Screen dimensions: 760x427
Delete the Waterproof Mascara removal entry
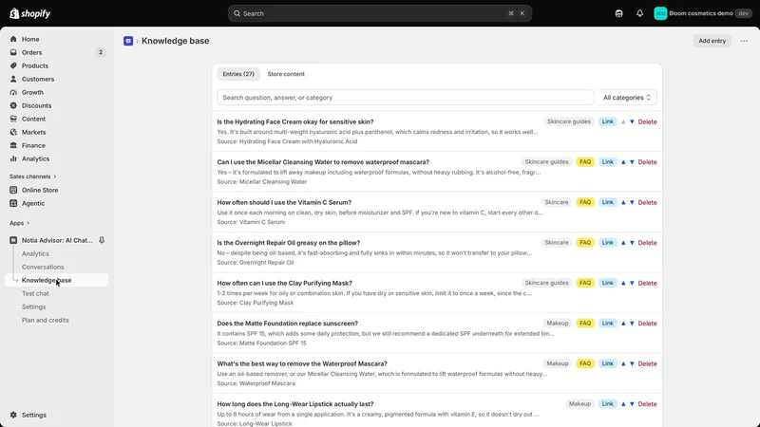647,363
